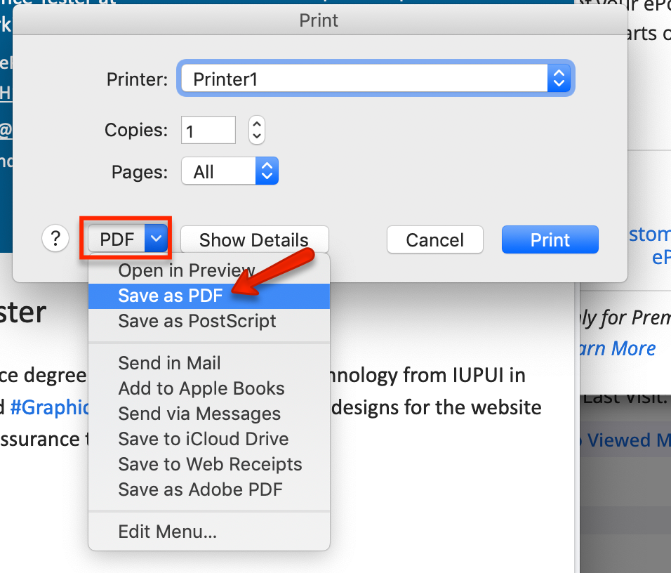Open the #Graphic hashtag link
671x573 pixels.
click(50, 407)
